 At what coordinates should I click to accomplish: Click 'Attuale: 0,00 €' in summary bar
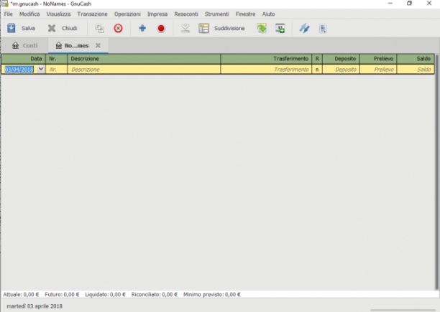tap(21, 294)
